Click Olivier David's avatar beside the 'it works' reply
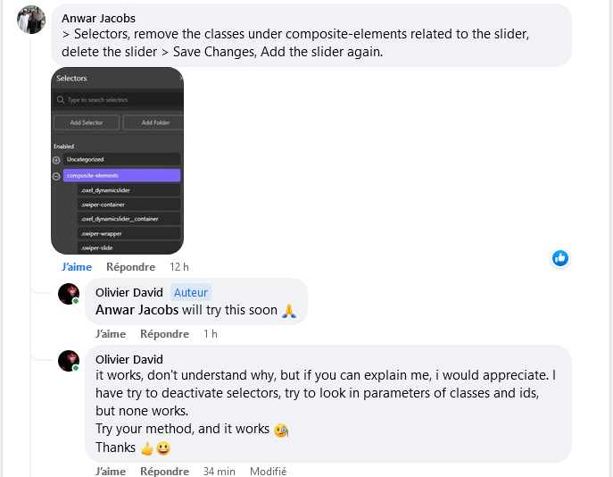 [x=69, y=361]
